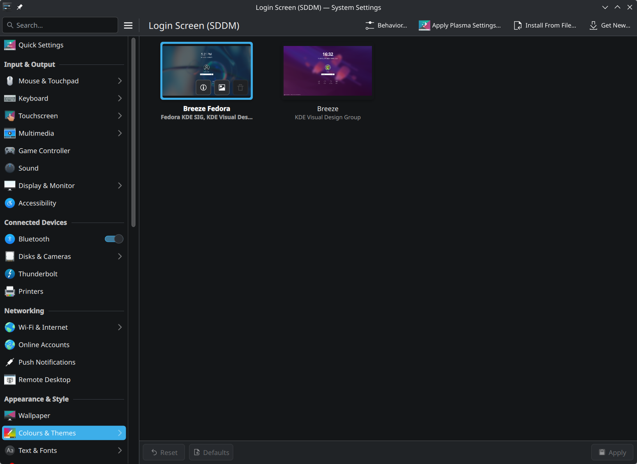Image resolution: width=637 pixels, height=464 pixels.
Task: Click the Push Notifications icon
Action: (x=10, y=362)
